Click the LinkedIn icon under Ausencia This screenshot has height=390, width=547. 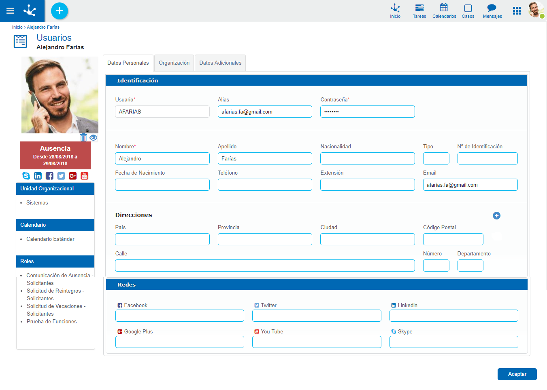(x=38, y=176)
